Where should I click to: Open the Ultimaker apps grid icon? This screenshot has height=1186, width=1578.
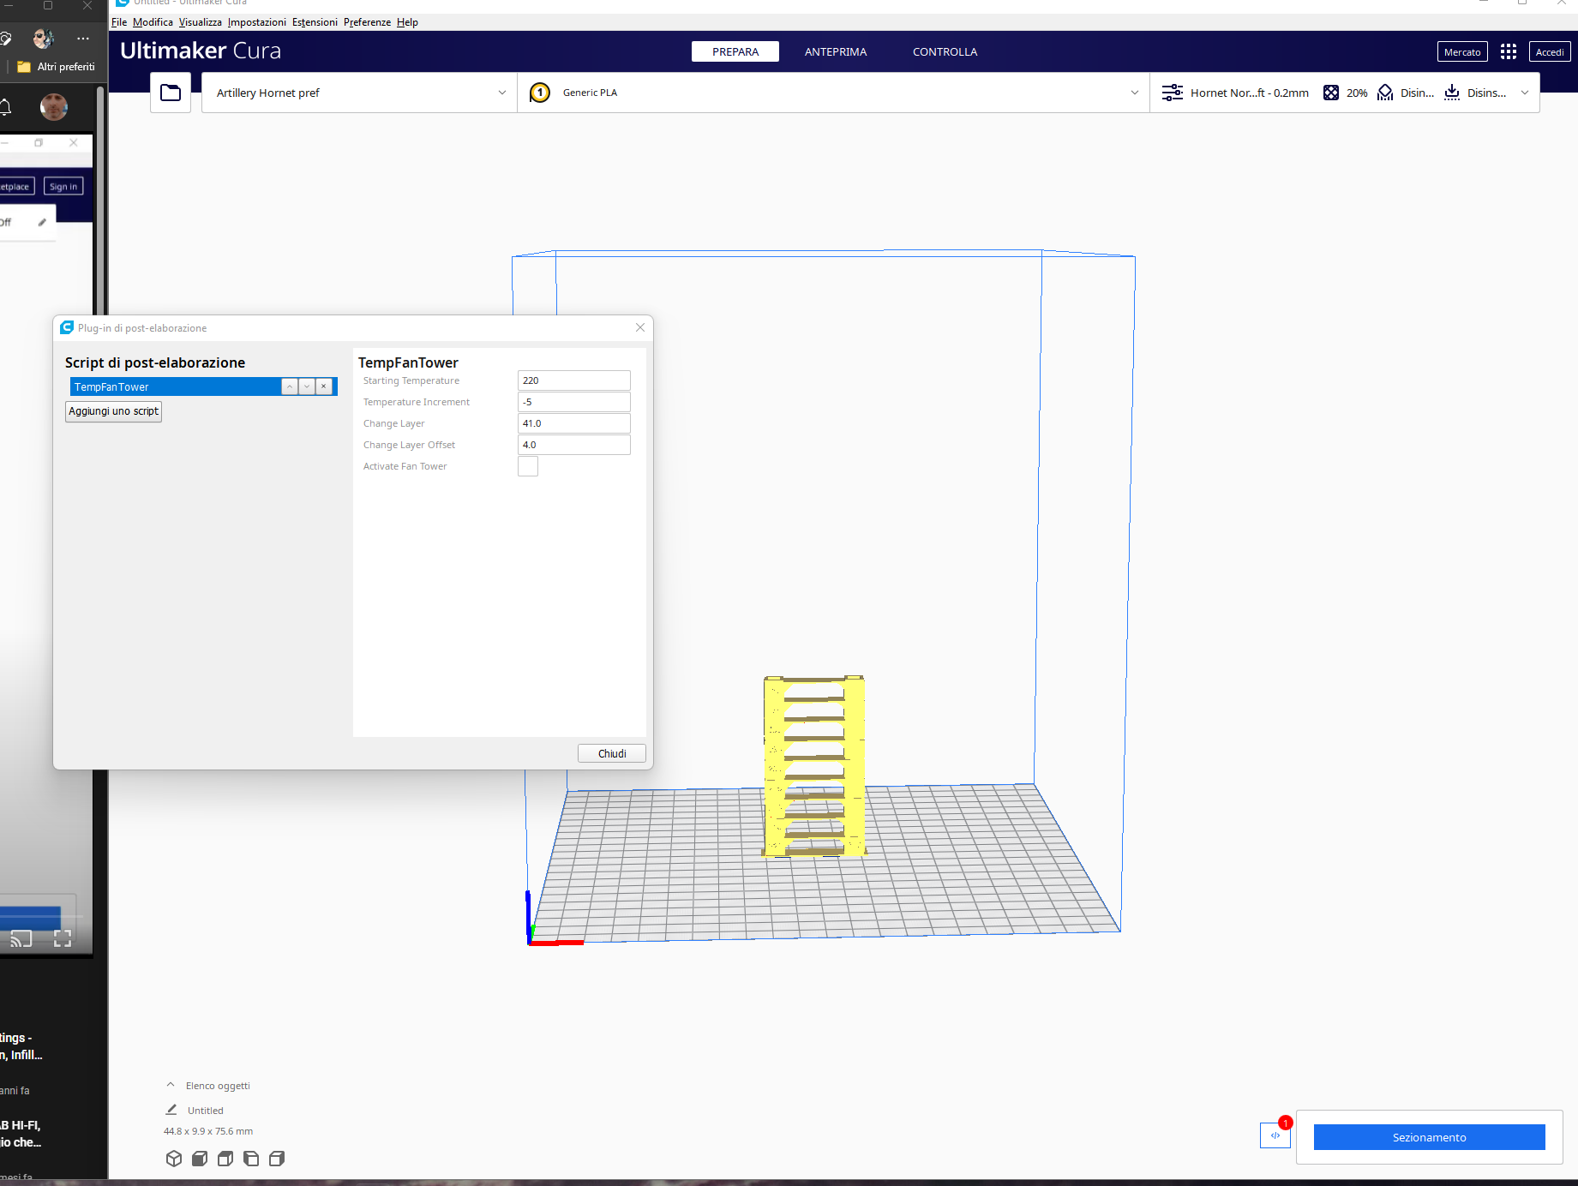click(1509, 52)
